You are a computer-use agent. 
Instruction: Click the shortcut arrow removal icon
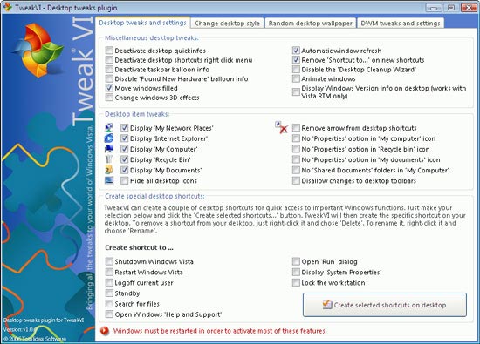pos(281,127)
